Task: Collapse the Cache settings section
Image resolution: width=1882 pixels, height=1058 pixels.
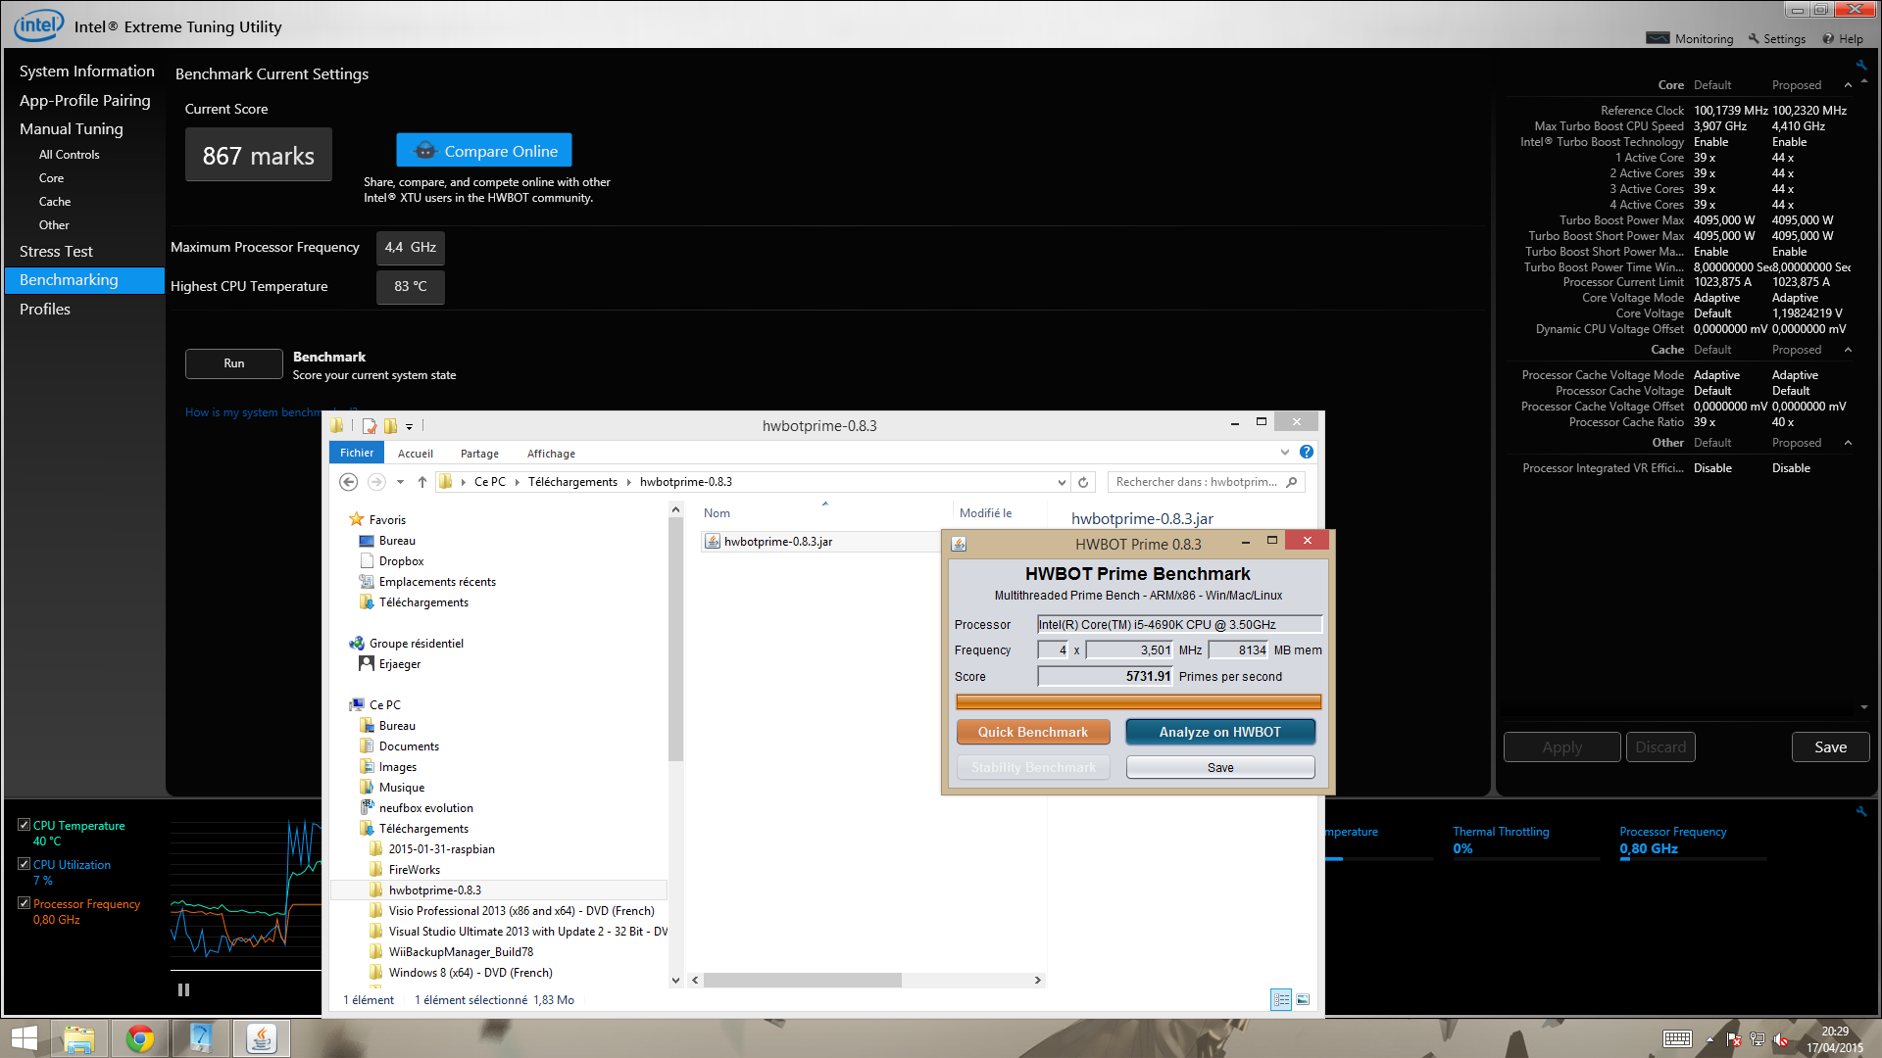Action: 1848,350
